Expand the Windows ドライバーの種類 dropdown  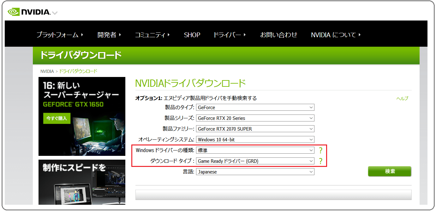255,150
